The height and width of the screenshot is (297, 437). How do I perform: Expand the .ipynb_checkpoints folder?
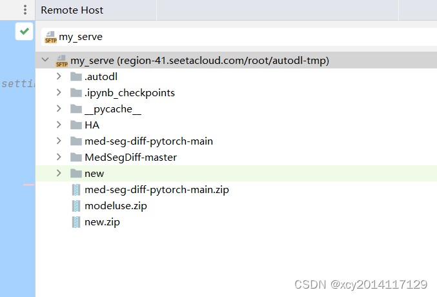59,92
